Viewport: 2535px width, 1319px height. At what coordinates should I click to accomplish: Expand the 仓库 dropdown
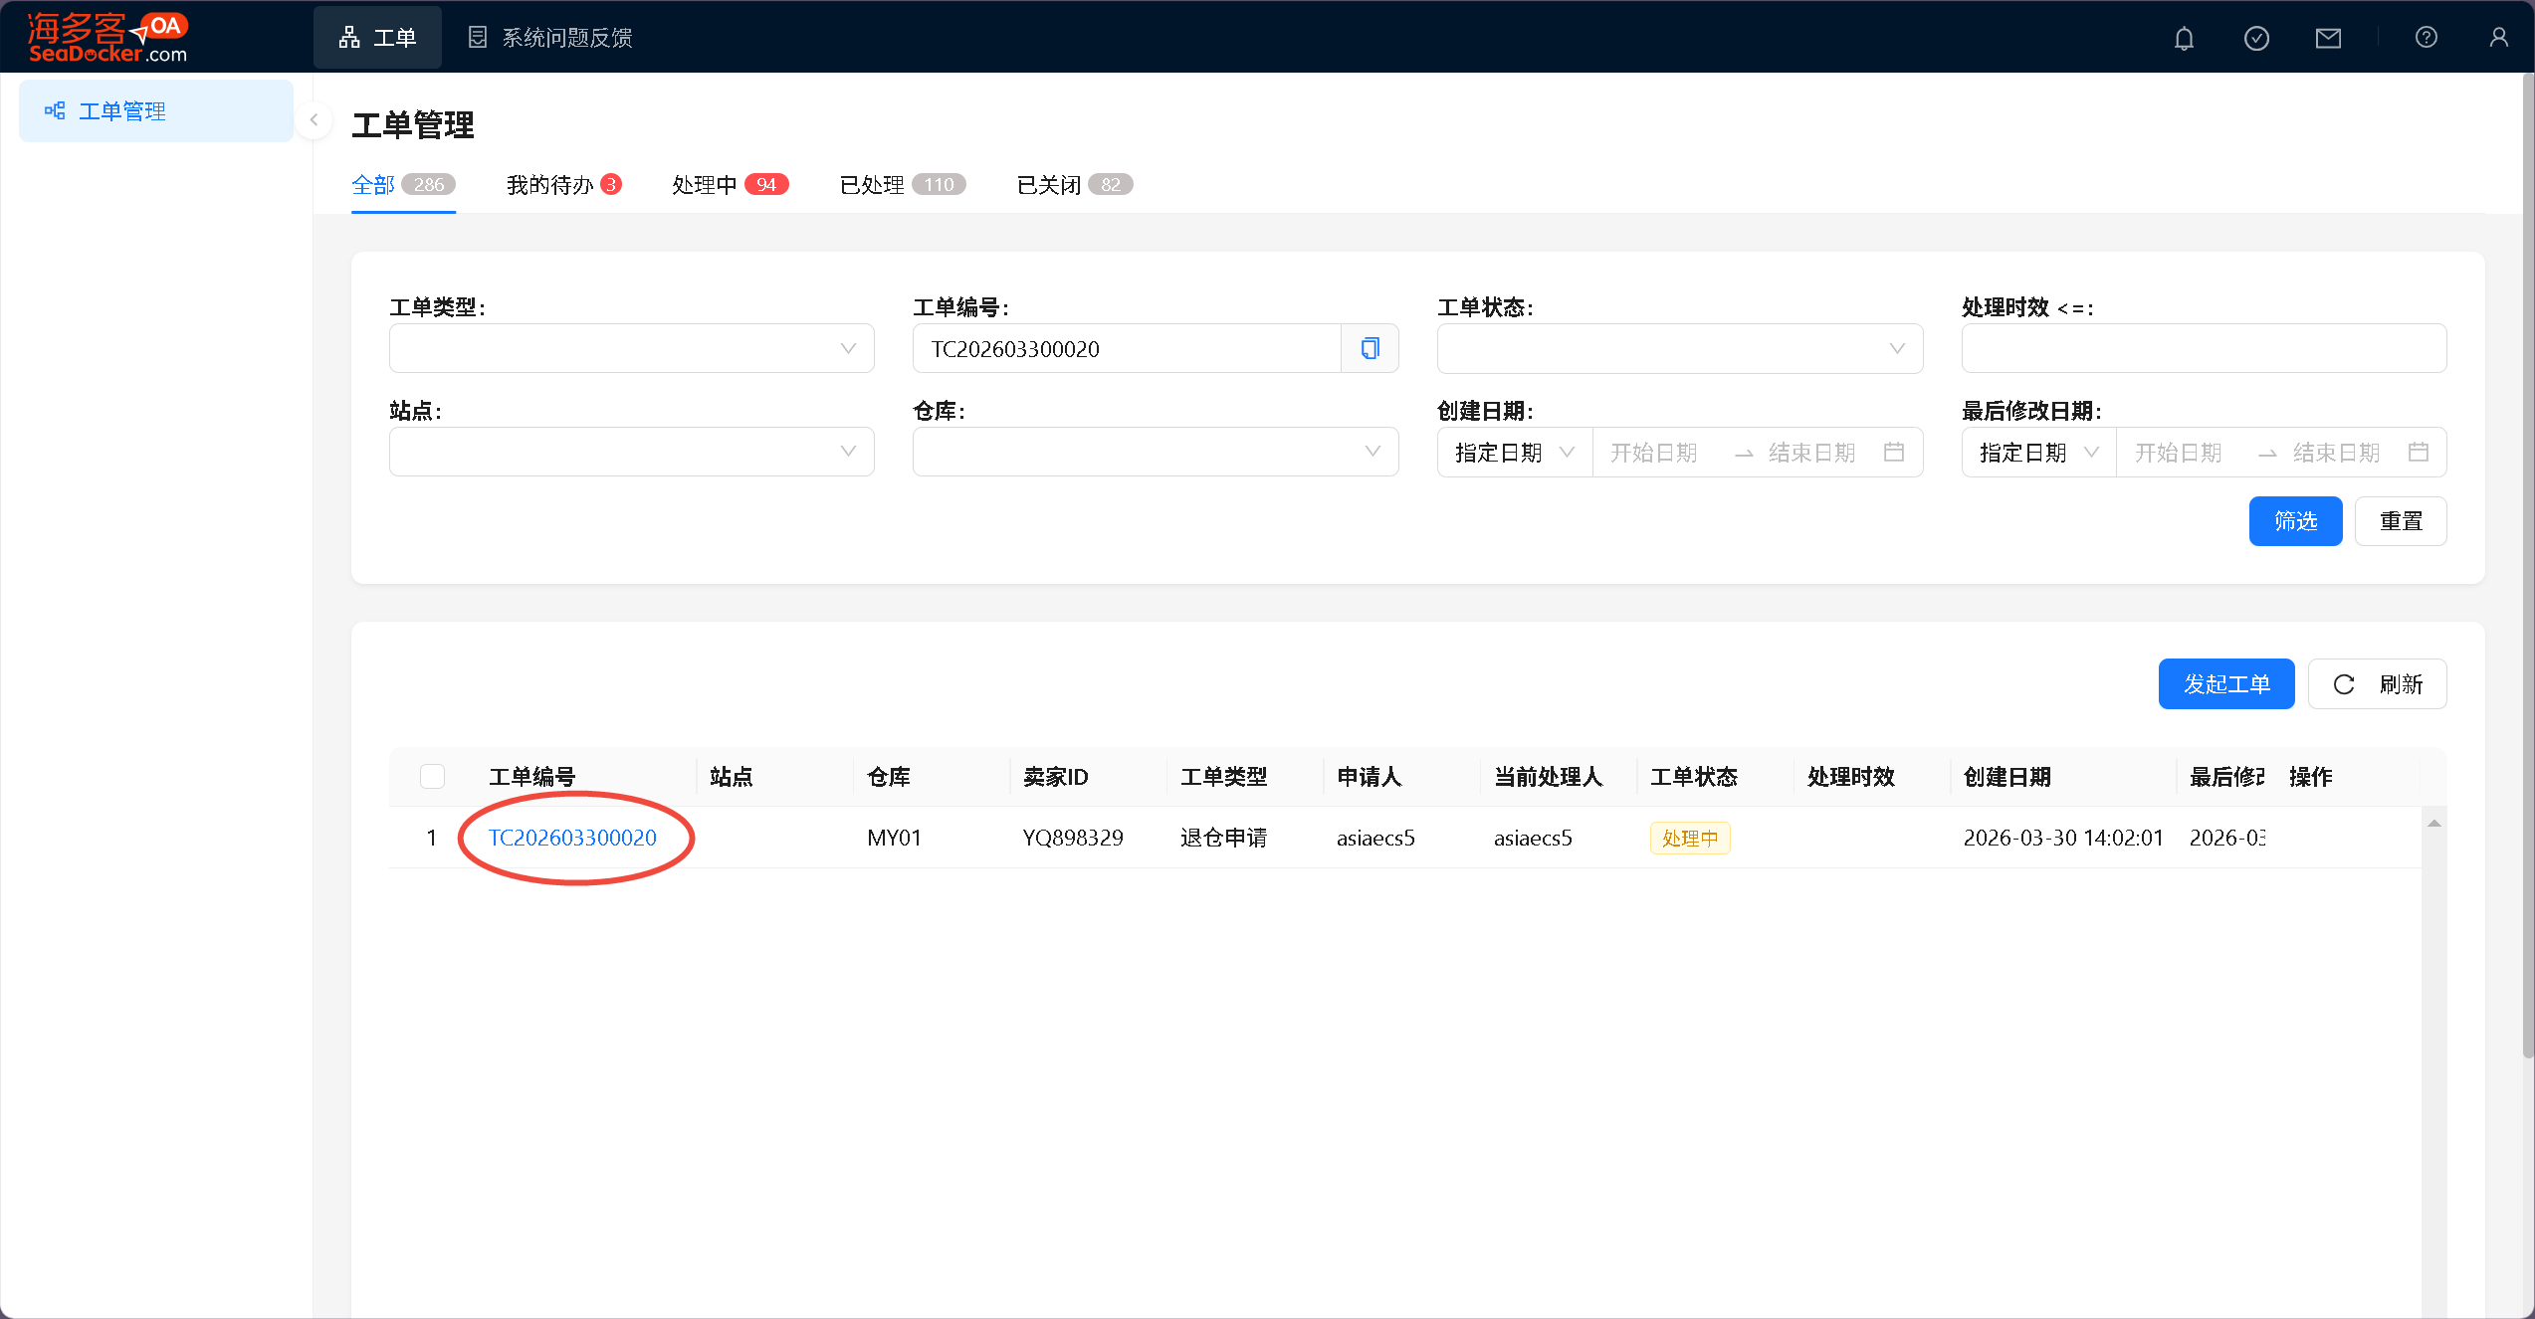tap(1155, 452)
